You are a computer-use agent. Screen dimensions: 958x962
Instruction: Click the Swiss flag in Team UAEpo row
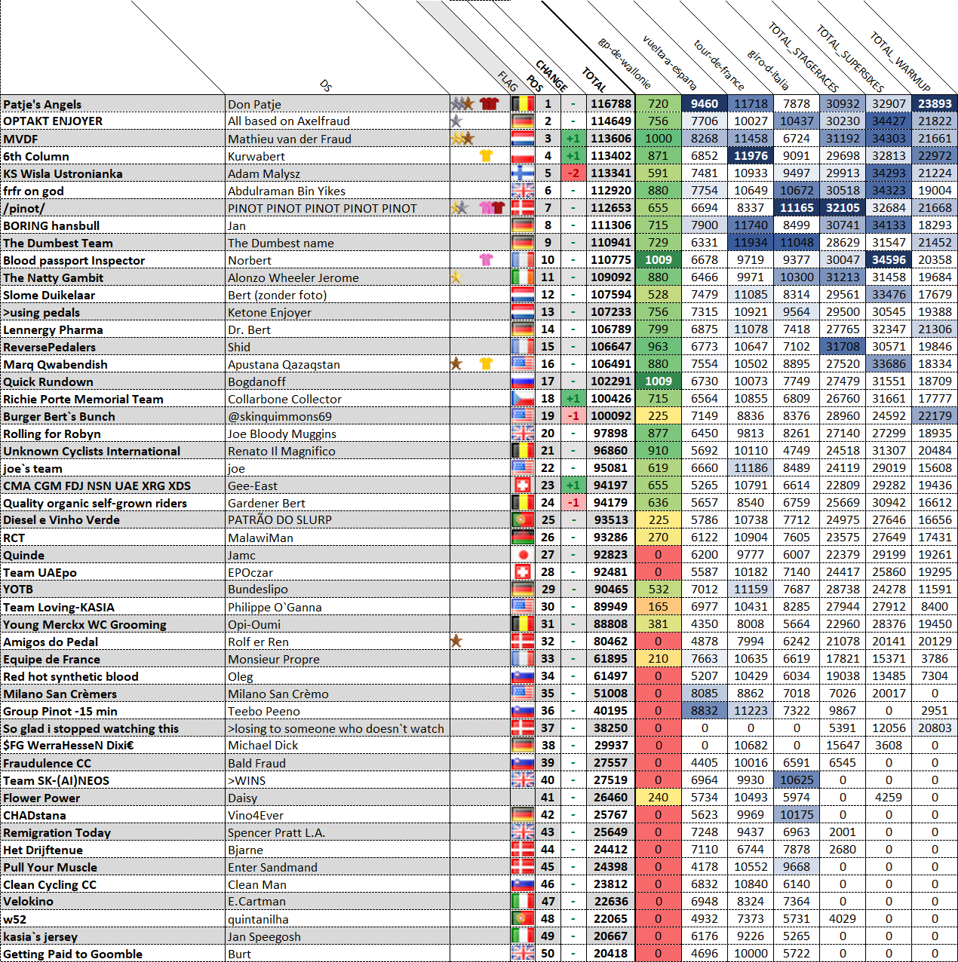click(523, 572)
